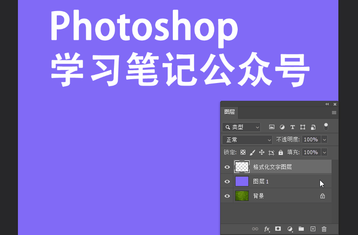The width and height of the screenshot is (358, 235).
Task: Click the 填充 100% value field
Action: (x=311, y=152)
